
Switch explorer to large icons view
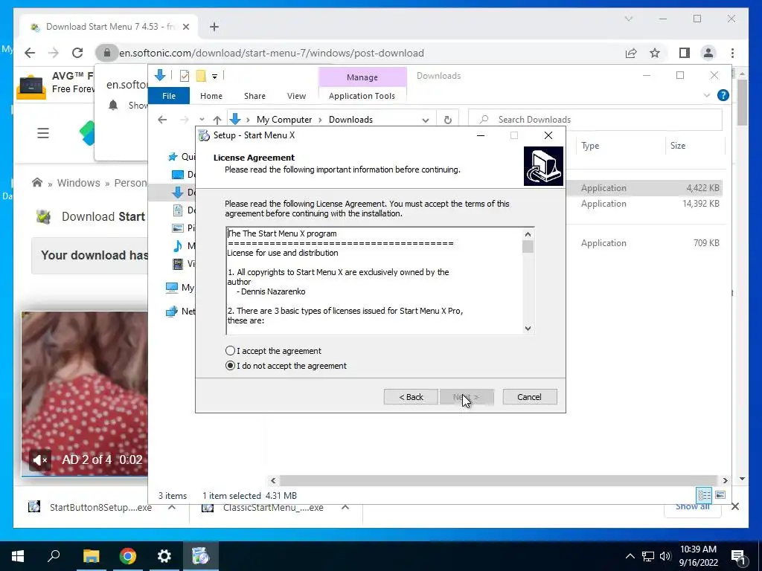720,494
